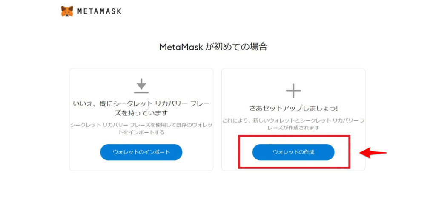Click empty space inside the create wallet card
Viewport: 436px width, 207px height.
250,83
